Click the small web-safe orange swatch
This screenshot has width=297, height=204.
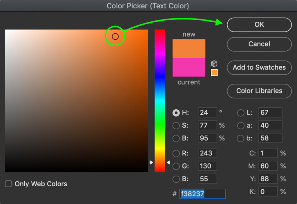214,72
